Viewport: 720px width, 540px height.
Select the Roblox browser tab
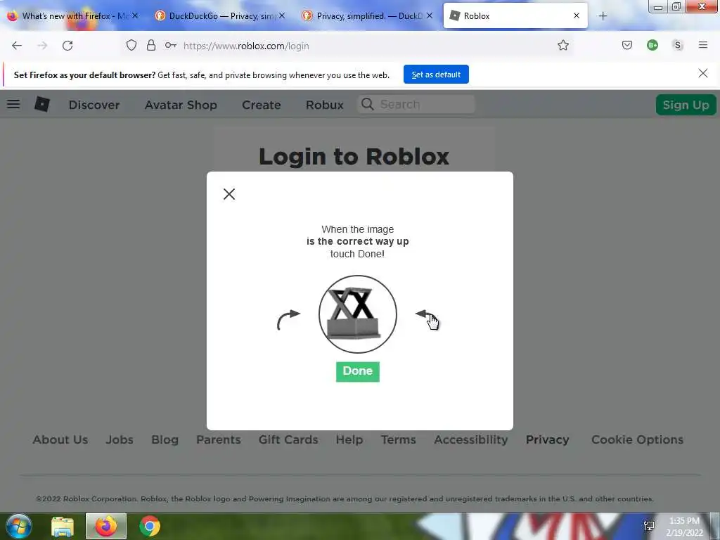tap(515, 15)
